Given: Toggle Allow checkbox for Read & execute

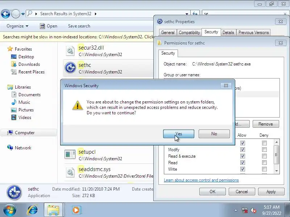Looking at the screenshot, I should point(243,156).
